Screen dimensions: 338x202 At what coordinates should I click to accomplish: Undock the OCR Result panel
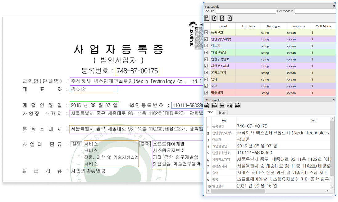click(334, 100)
